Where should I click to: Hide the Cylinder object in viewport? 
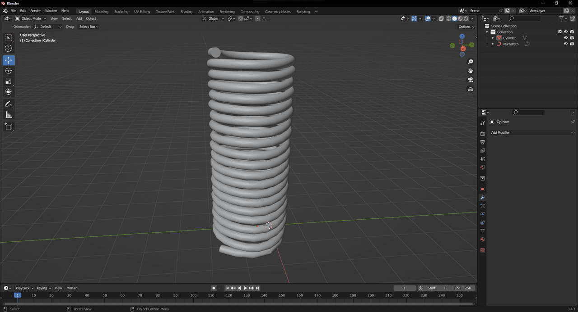point(565,38)
